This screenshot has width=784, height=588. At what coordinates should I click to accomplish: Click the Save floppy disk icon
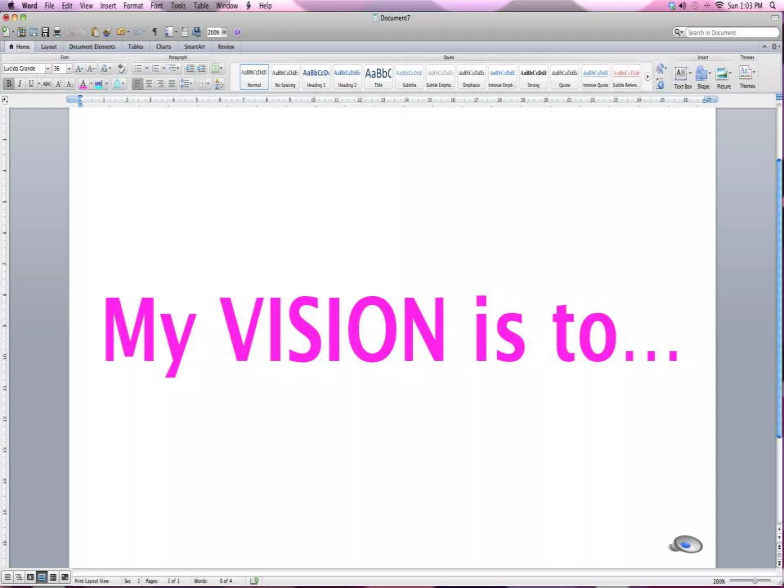coord(45,32)
